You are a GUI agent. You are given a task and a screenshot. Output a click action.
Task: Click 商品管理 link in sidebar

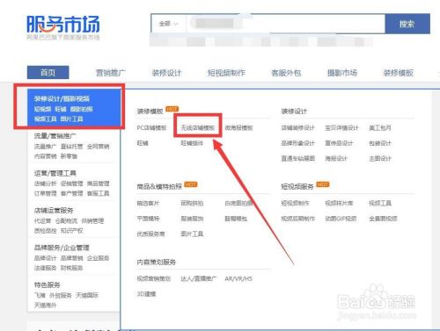click(98, 183)
